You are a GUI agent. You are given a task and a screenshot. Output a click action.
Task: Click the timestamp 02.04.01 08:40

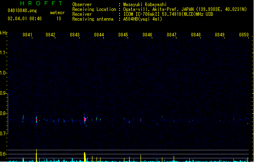click(x=25, y=19)
